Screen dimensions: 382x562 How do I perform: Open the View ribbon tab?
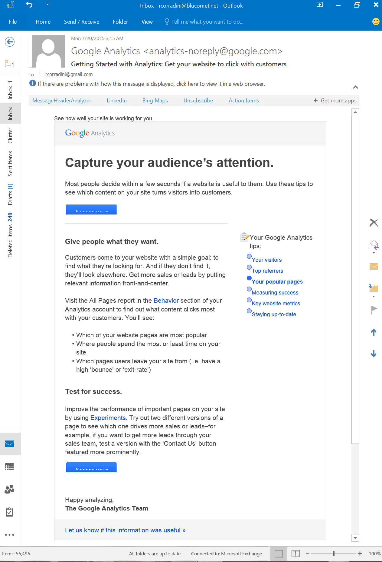point(147,22)
